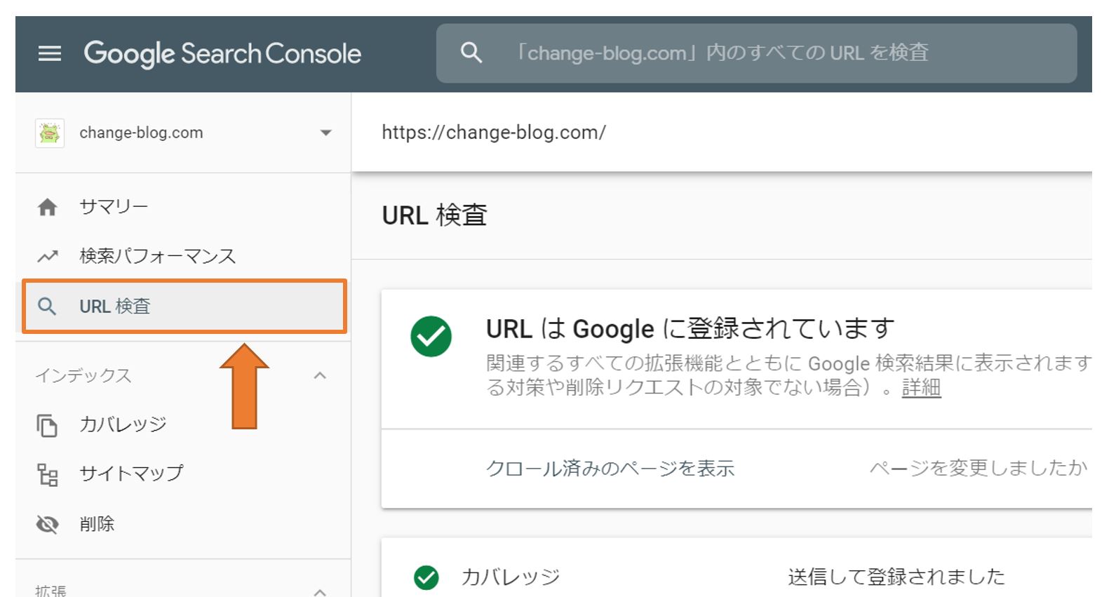Click クロール済みのページを表示
This screenshot has height=597, width=1116.
pyautogui.click(x=610, y=468)
